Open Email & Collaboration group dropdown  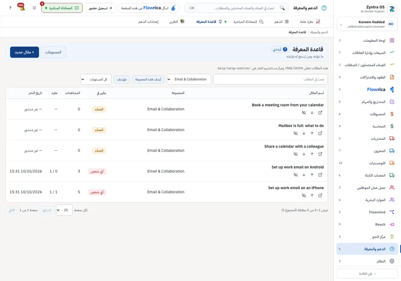coord(189,79)
